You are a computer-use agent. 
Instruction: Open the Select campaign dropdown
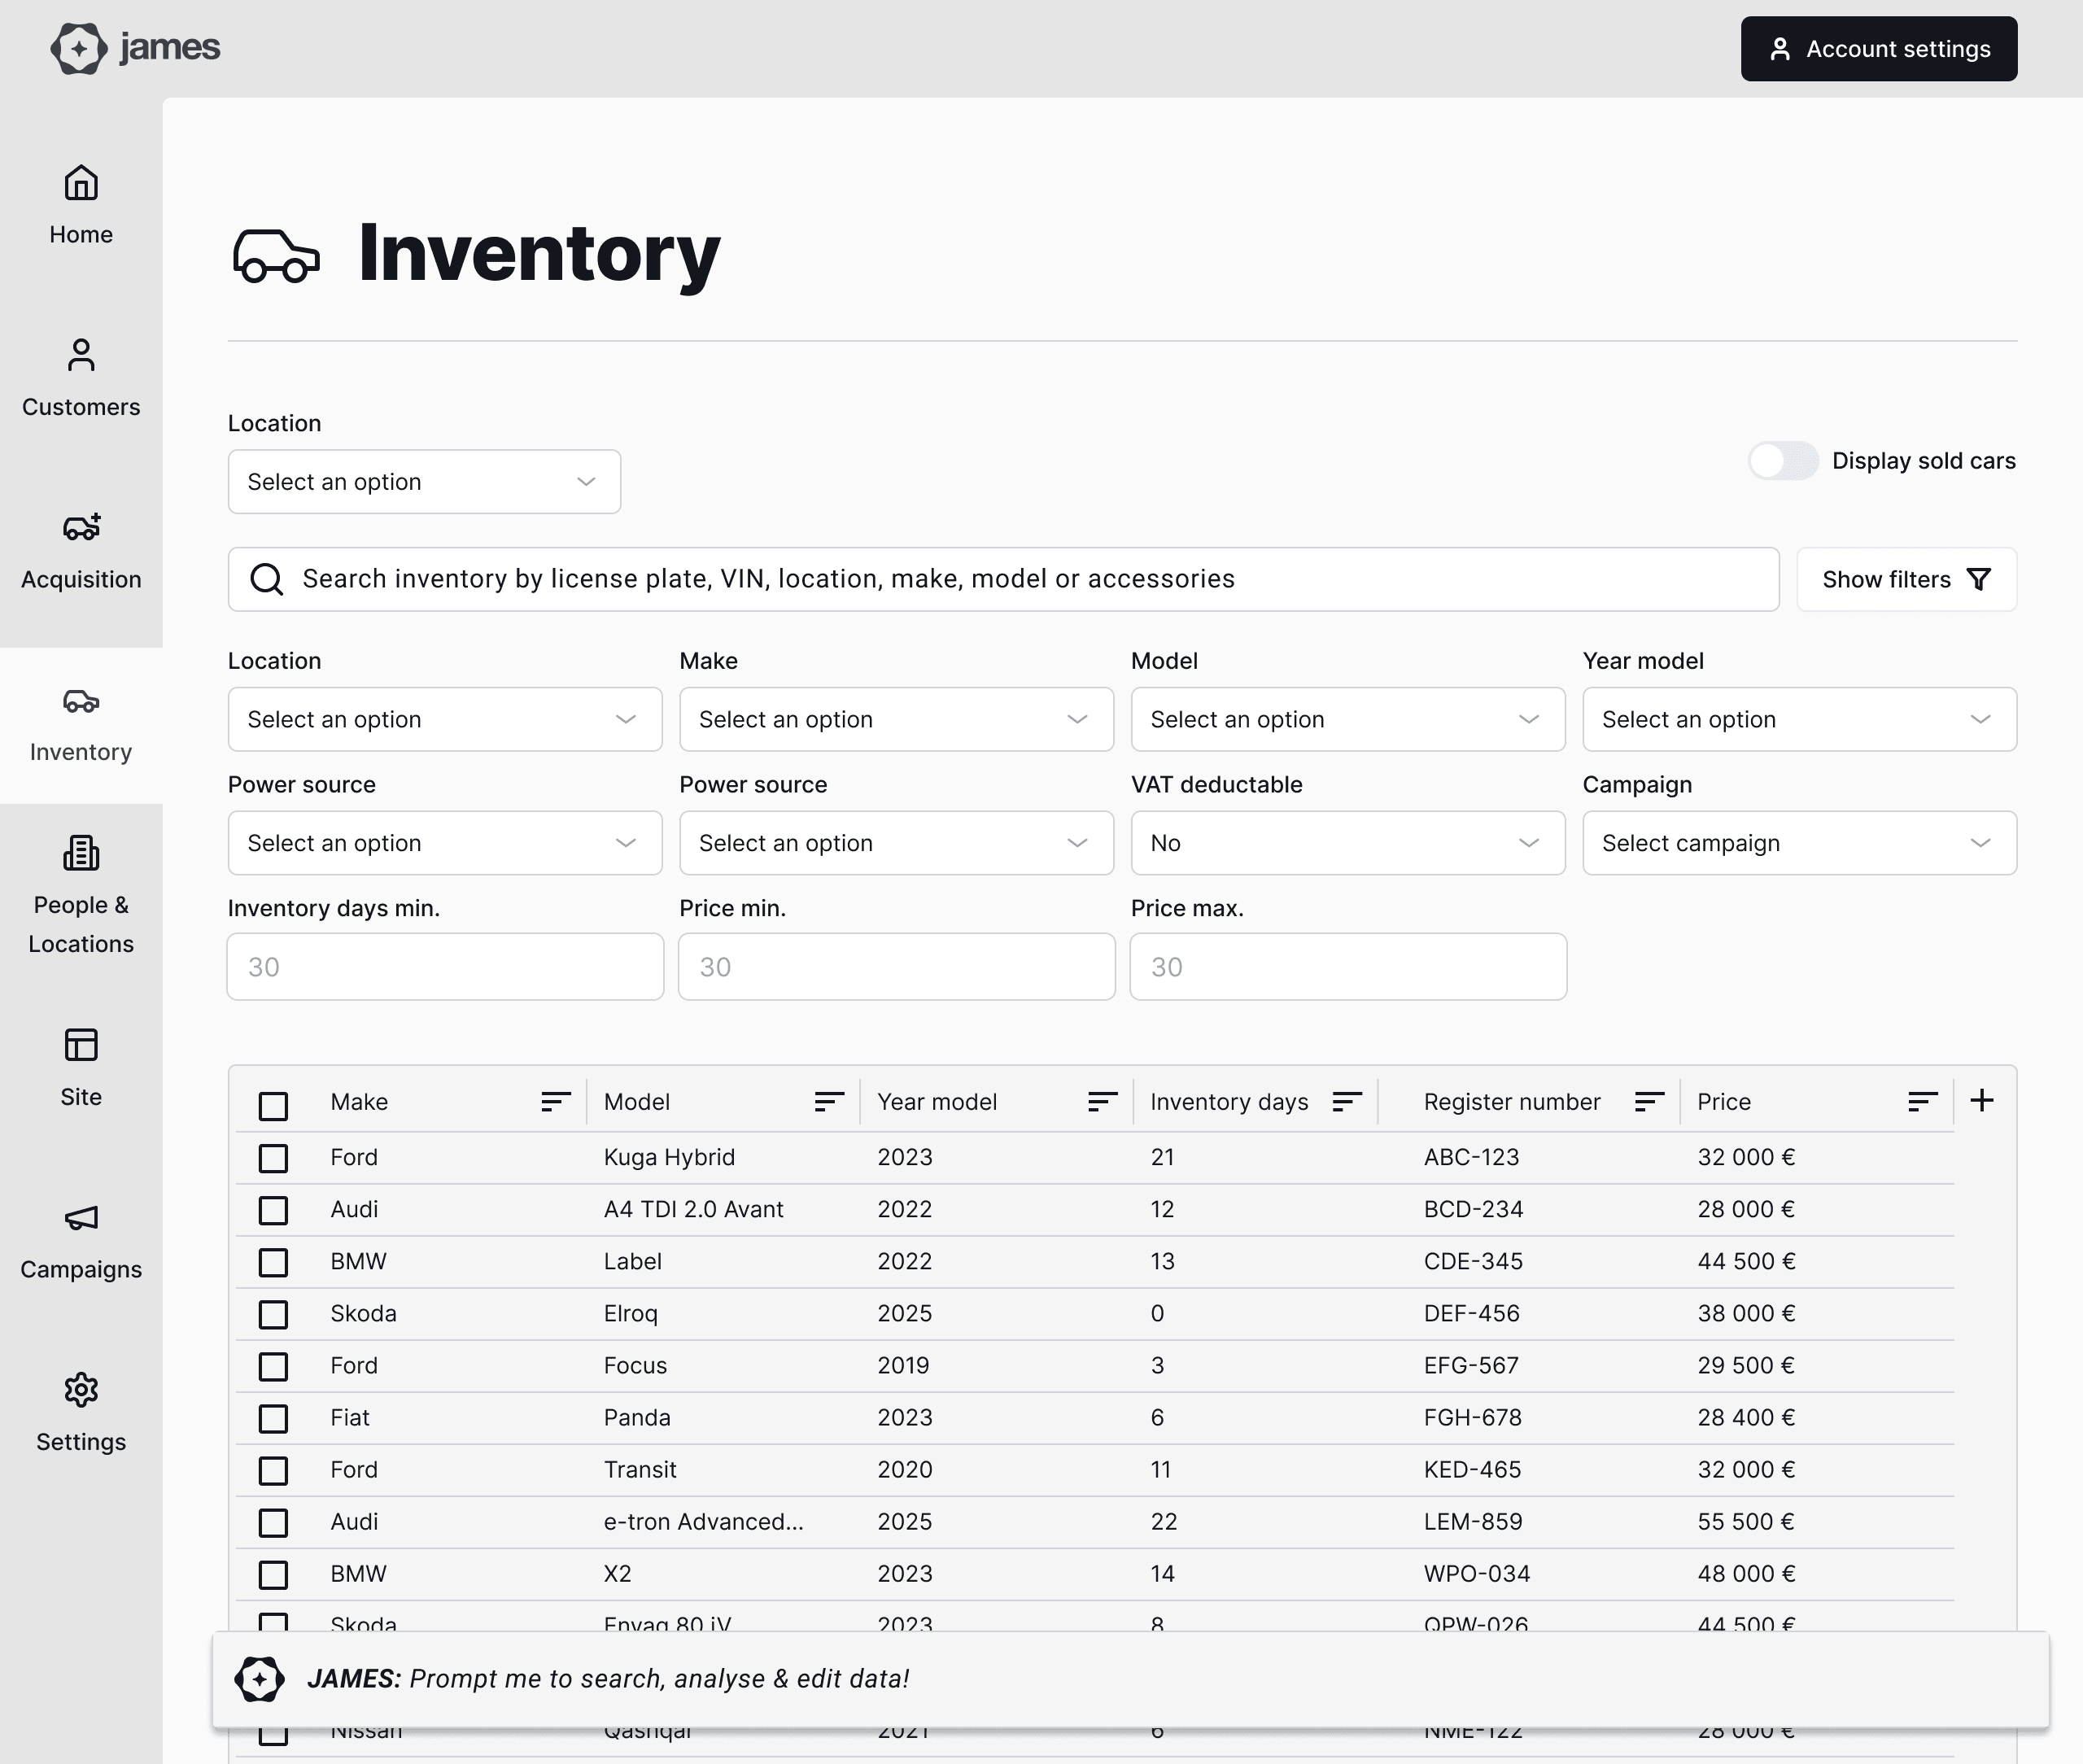(1799, 843)
